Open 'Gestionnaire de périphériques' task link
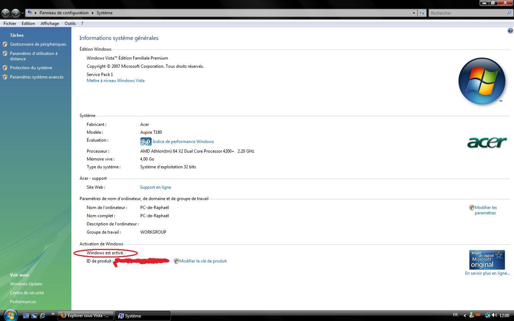This screenshot has width=514, height=321. (38, 44)
